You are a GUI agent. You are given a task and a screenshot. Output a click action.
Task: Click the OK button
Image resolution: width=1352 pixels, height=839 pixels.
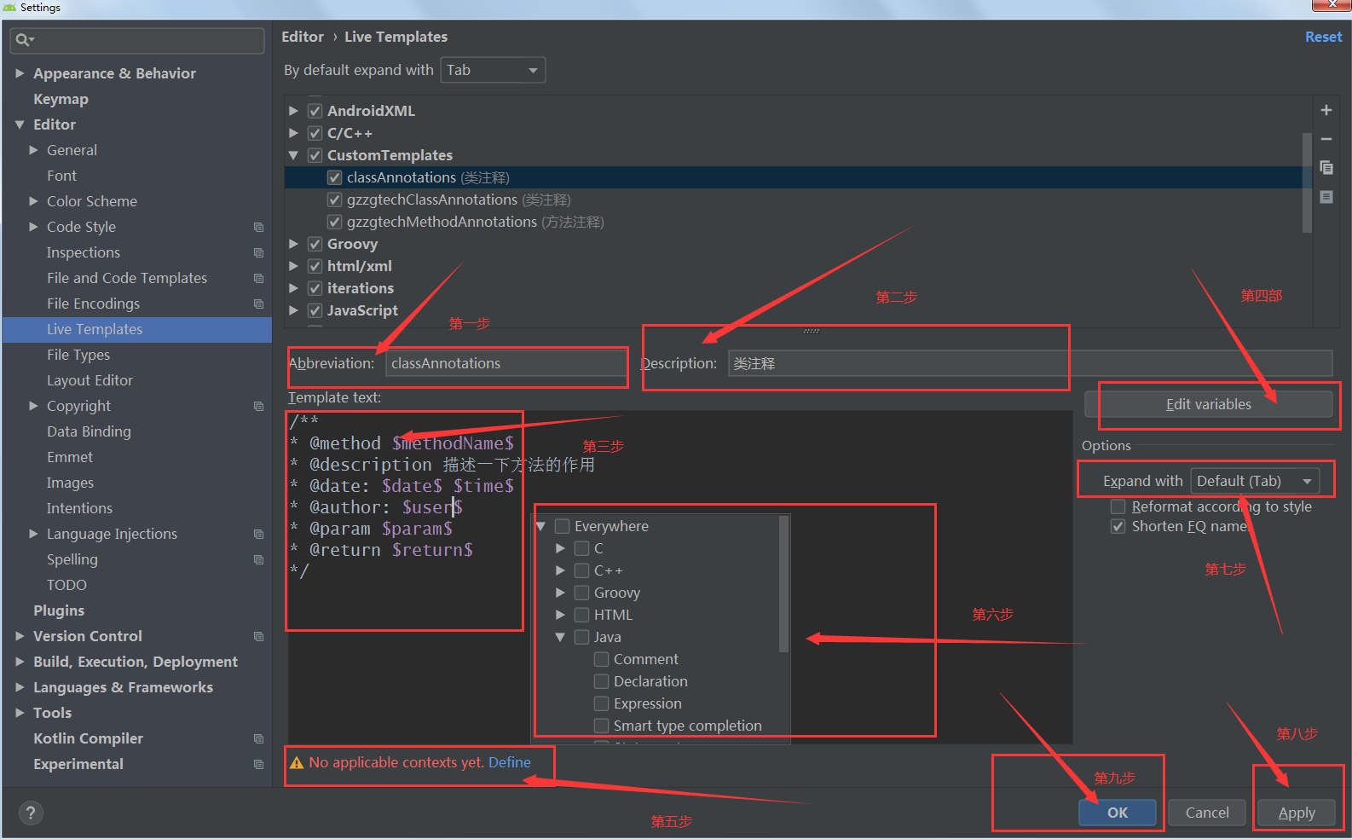tap(1117, 813)
